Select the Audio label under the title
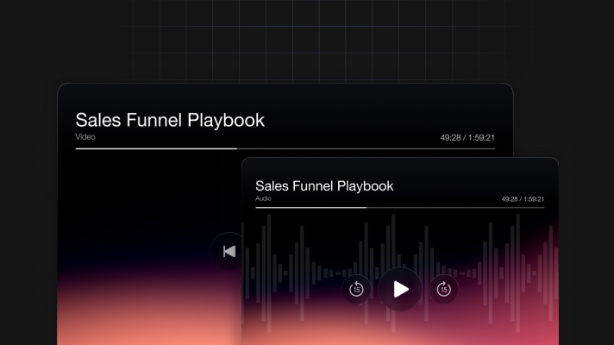The height and width of the screenshot is (345, 614). click(x=263, y=198)
